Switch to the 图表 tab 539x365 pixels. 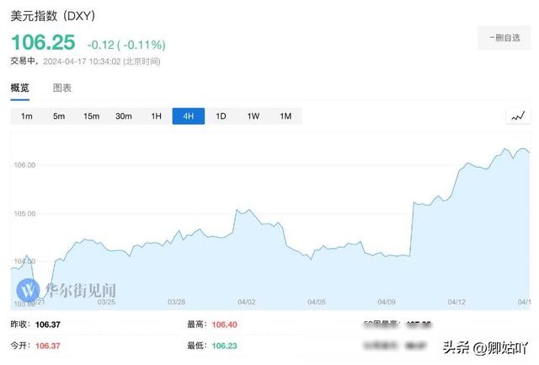62,88
